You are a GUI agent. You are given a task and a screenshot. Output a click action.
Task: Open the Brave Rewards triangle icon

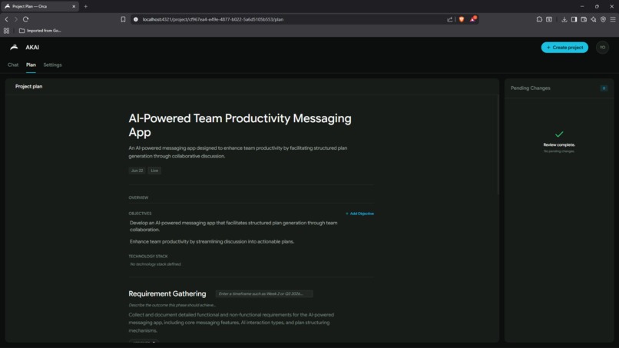coord(473,19)
